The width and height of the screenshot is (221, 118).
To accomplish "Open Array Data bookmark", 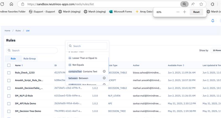I will pyautogui.click(x=144, y=12).
